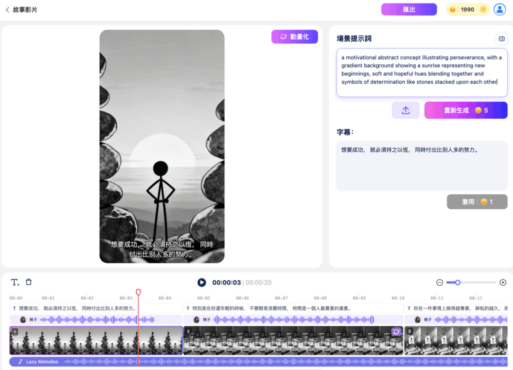Click the split-view icon beside 場景提示詞 heading
This screenshot has width=513, height=370.
(x=501, y=39)
